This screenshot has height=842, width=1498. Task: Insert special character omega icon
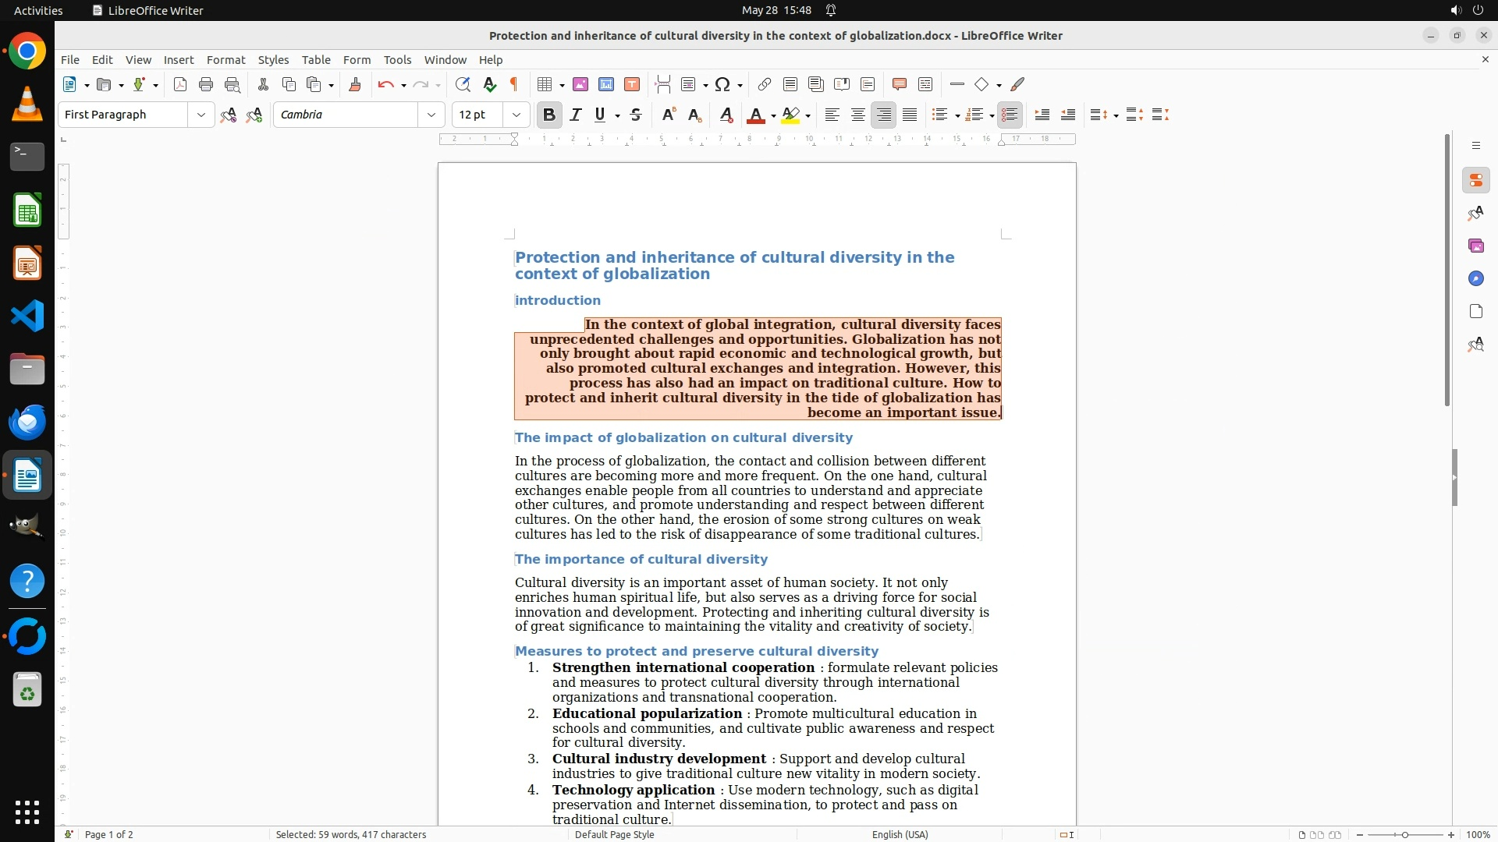pos(722,85)
